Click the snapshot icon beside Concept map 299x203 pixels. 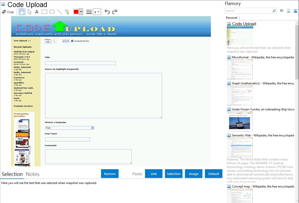click(x=229, y=186)
